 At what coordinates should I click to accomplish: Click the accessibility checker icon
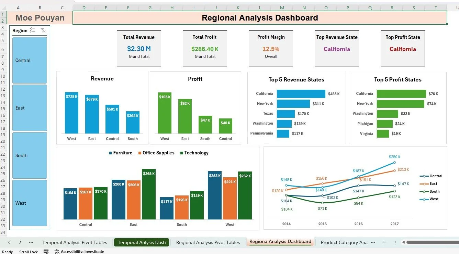tap(57, 252)
